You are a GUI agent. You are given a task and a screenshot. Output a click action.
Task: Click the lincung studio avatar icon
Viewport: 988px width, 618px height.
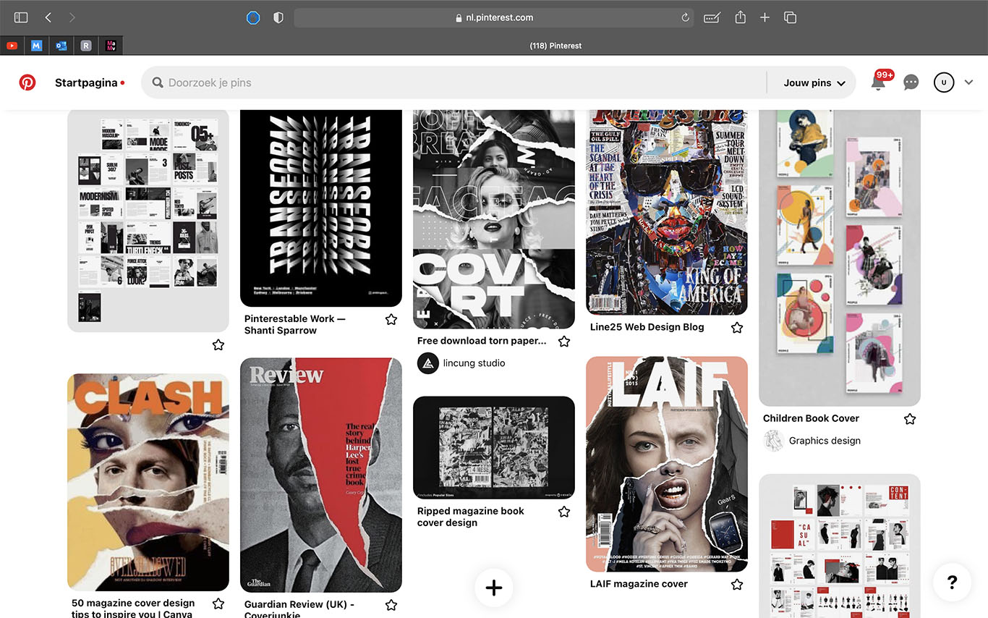click(x=428, y=363)
